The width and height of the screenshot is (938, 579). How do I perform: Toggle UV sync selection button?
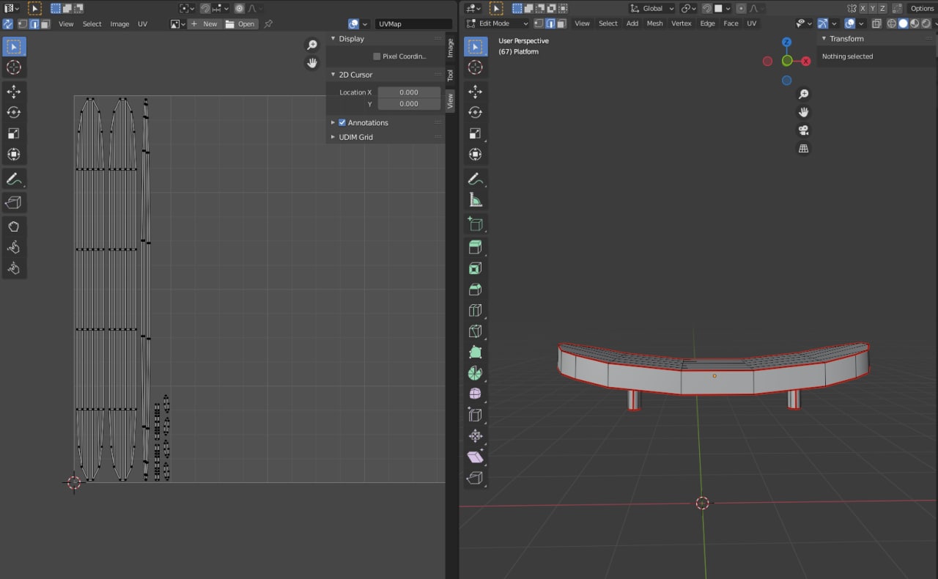tap(8, 23)
